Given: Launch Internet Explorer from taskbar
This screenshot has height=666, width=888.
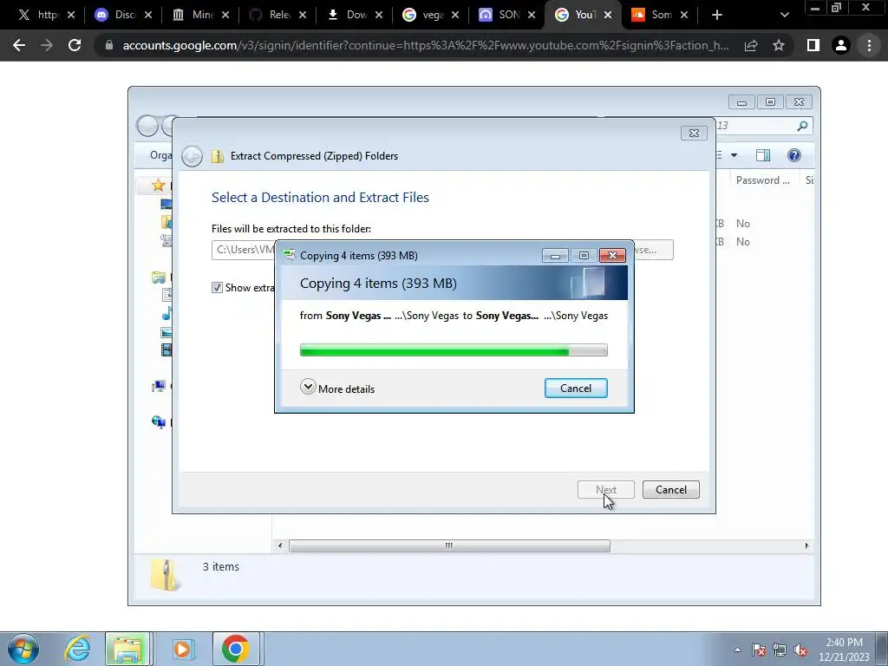Looking at the screenshot, I should (77, 649).
